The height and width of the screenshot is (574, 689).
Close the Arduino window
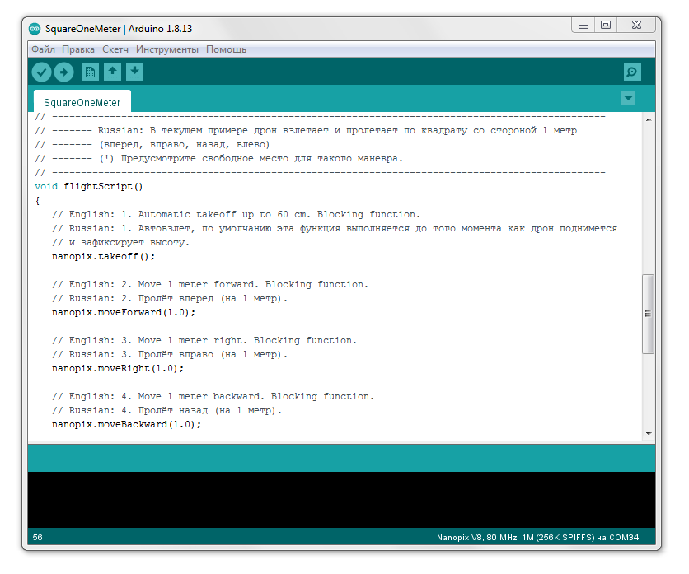[x=636, y=25]
